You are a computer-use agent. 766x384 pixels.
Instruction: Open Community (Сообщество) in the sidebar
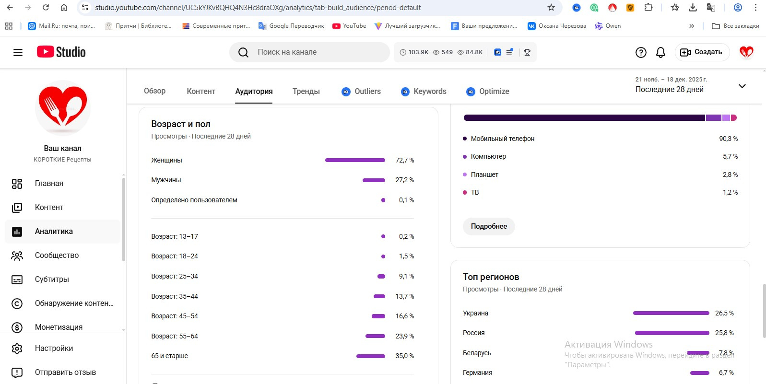click(57, 255)
